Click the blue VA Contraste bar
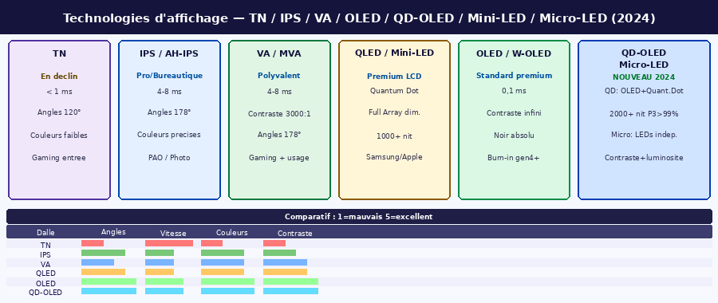This screenshot has height=303, width=718. coord(285,262)
